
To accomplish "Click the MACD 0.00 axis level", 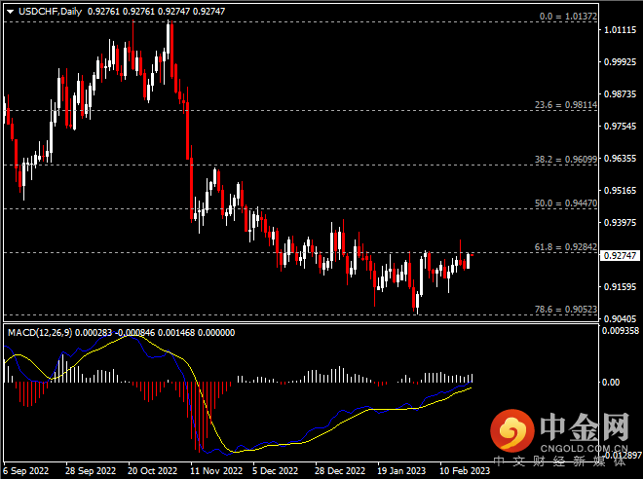I will click(x=612, y=383).
